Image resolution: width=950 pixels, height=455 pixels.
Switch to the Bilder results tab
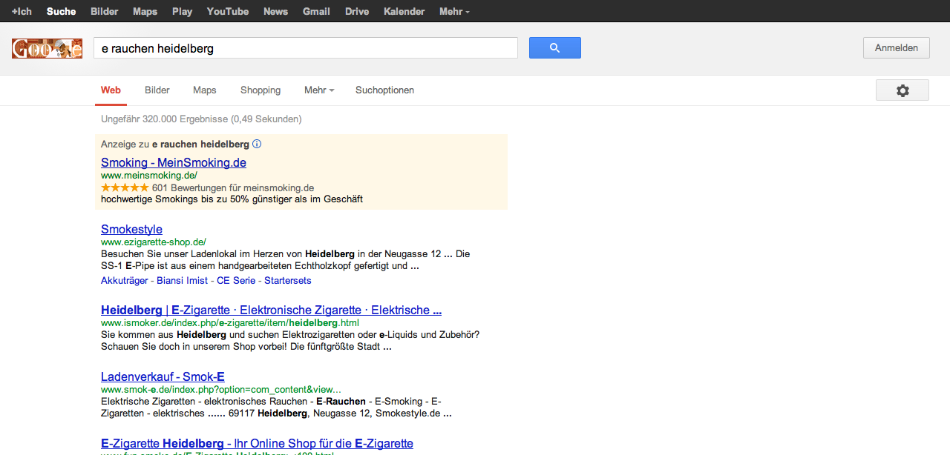[x=157, y=90]
